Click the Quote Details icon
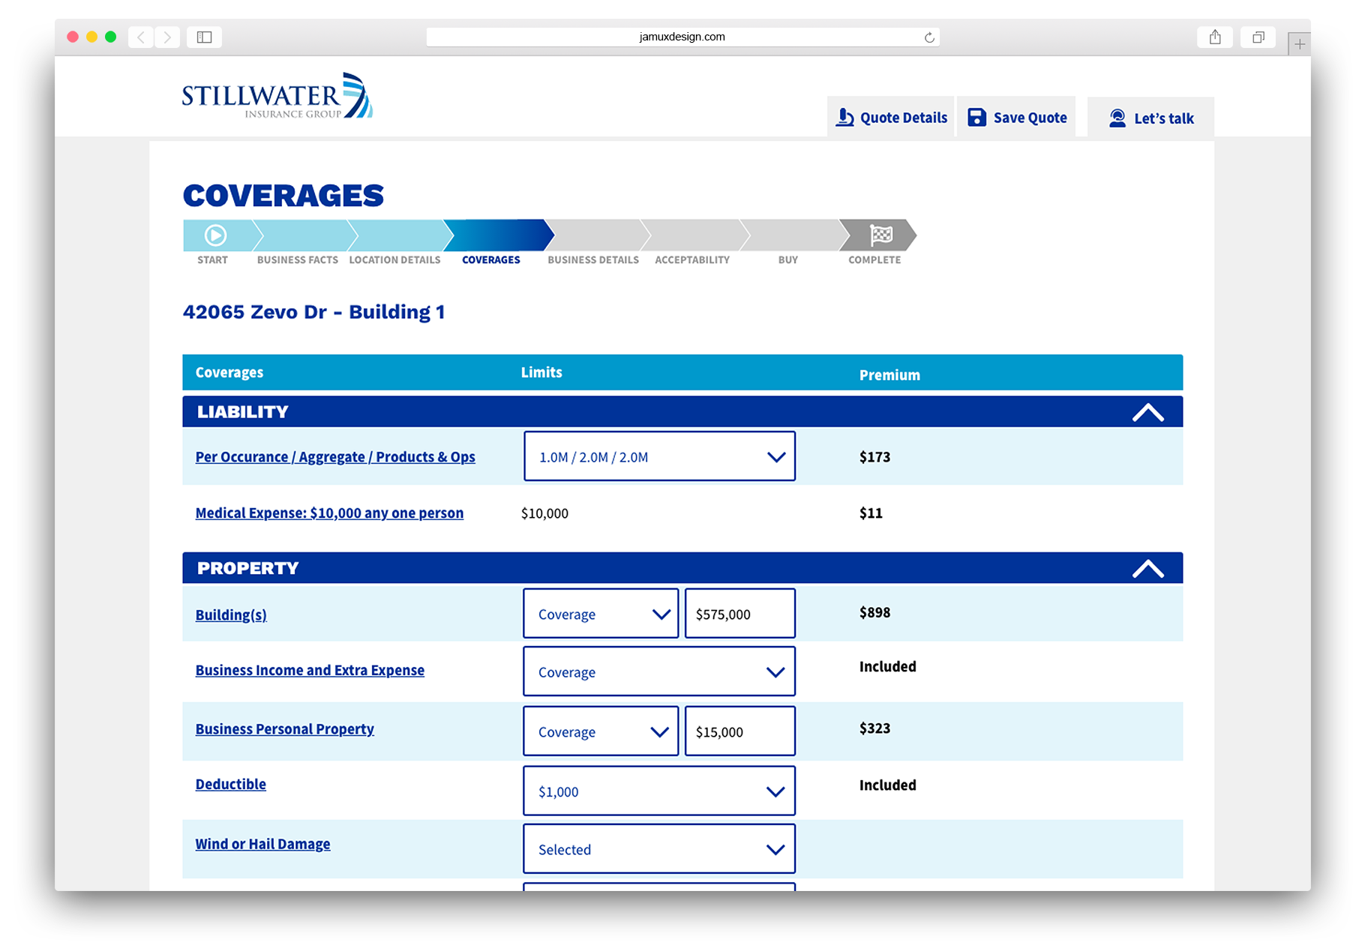Screen dimensions: 1362x945 click(845, 118)
